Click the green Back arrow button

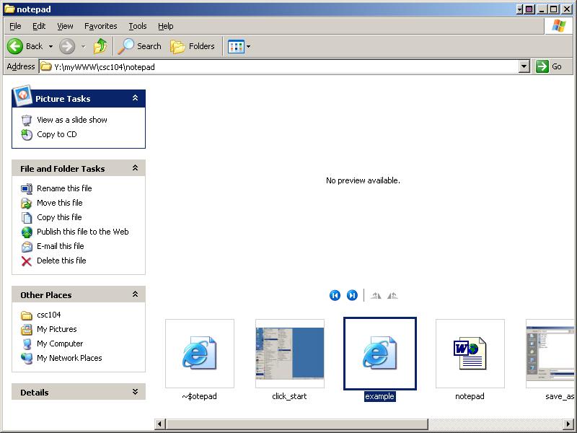(15, 46)
